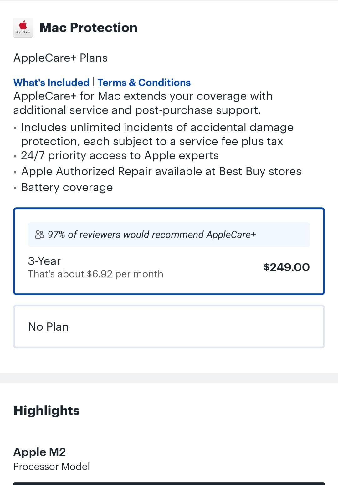
Task: Click the Highlights section title
Action: coord(47,411)
